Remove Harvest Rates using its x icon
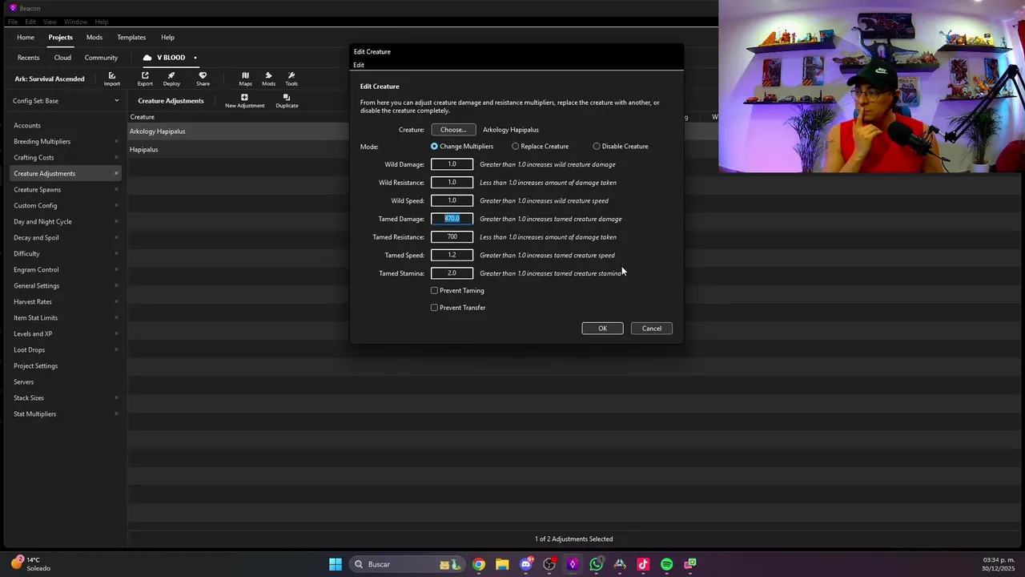1025x577 pixels. pos(116,301)
